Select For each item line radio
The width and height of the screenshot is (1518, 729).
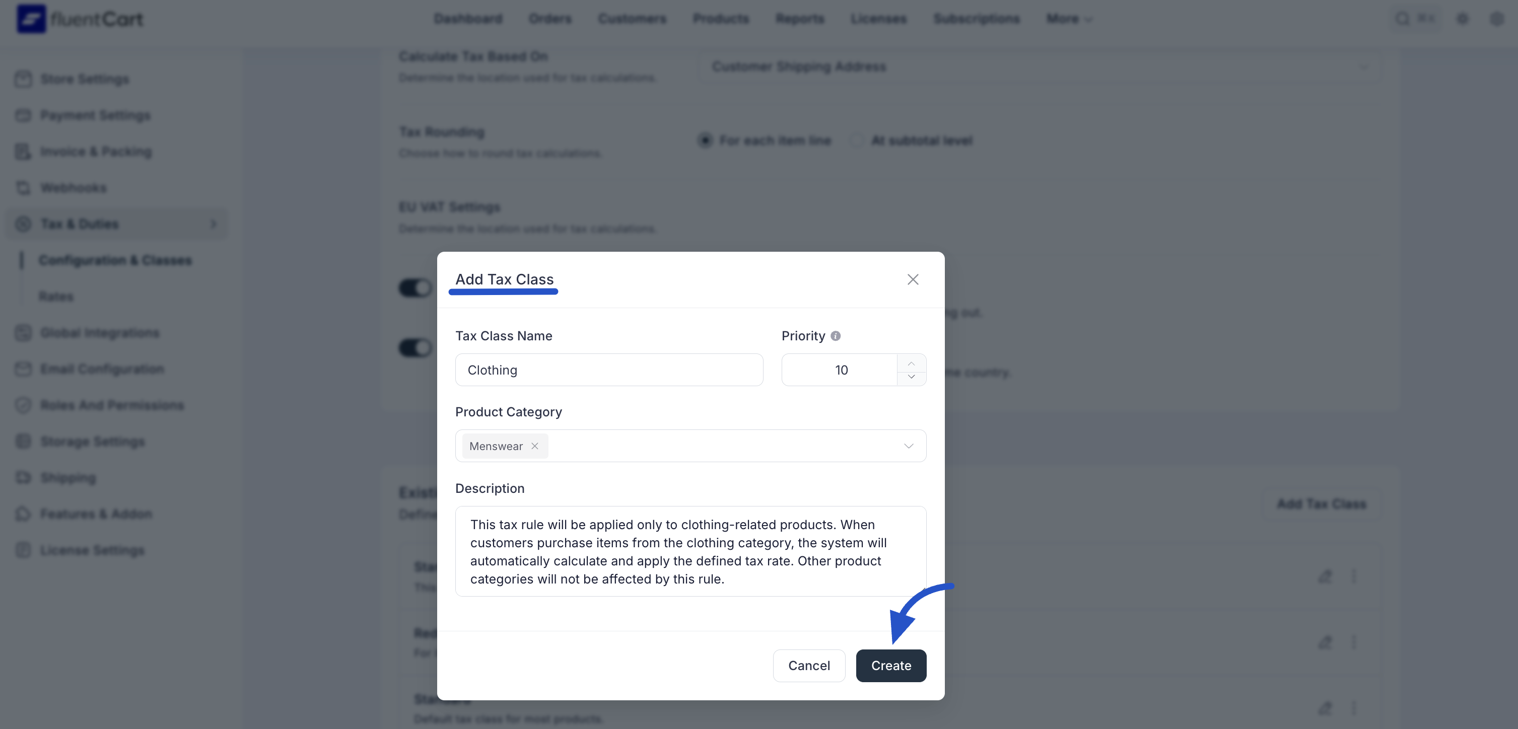point(706,141)
